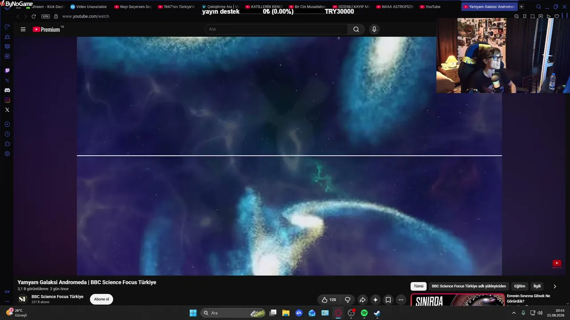The width and height of the screenshot is (570, 320).
Task: Take a snapshot with toolbar capture icon
Action: point(533,16)
